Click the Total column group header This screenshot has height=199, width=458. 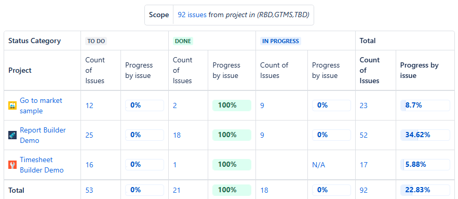[405, 41]
